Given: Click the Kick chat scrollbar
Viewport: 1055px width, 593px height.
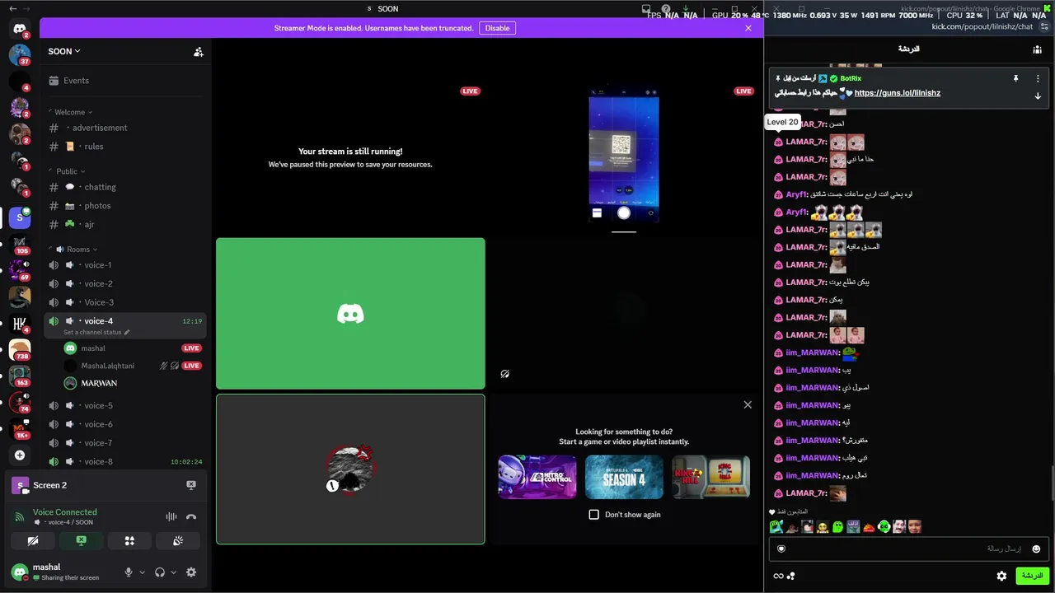Looking at the screenshot, I should [1052, 483].
